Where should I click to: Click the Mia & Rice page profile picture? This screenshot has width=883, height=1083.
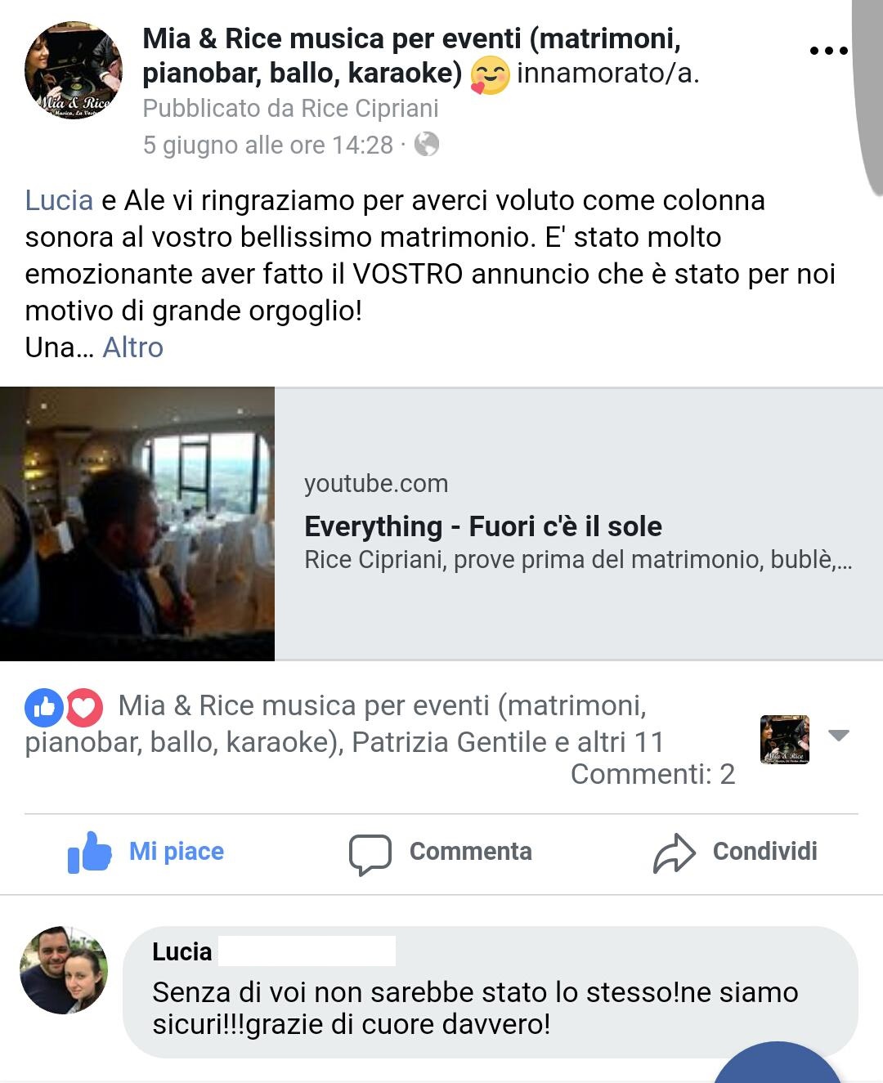pos(73,71)
